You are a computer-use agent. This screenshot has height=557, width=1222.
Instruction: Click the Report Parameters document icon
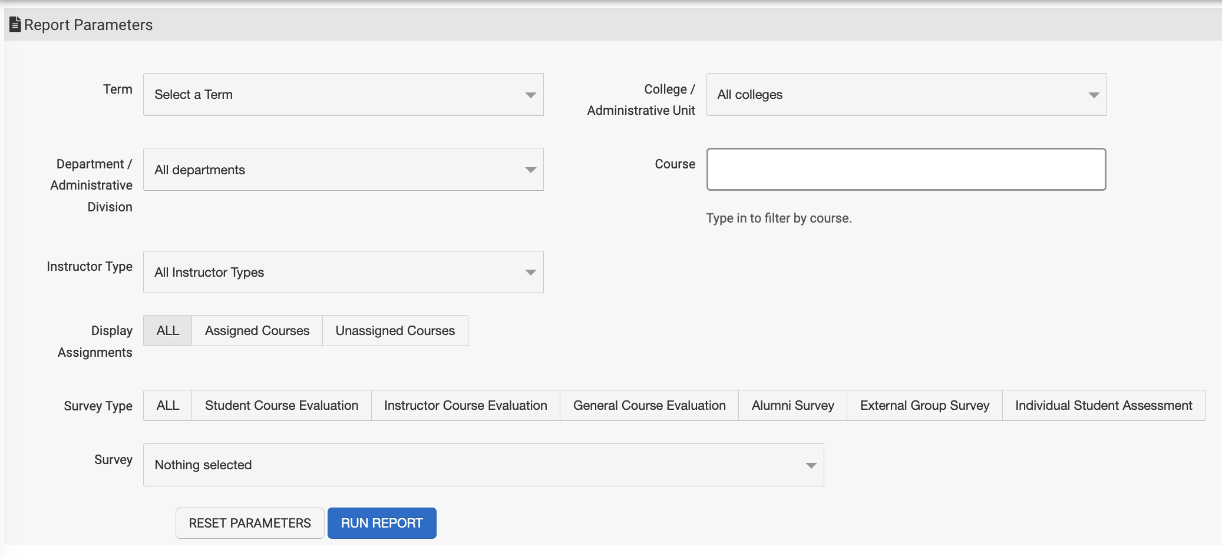[15, 25]
